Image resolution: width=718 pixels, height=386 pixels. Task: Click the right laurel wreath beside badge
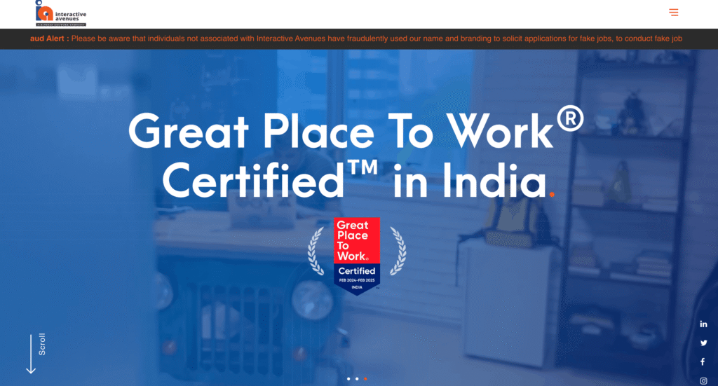click(x=398, y=251)
